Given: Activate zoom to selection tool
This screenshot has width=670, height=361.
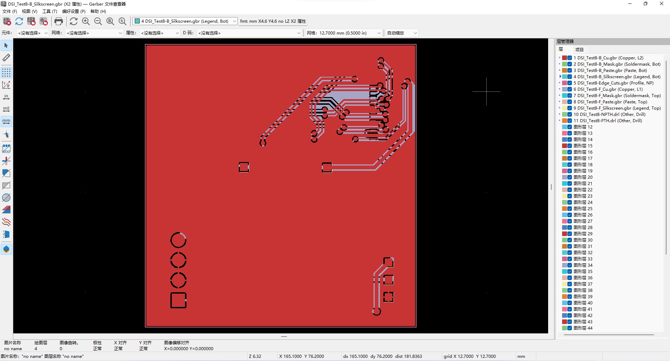Looking at the screenshot, I should (123, 21).
